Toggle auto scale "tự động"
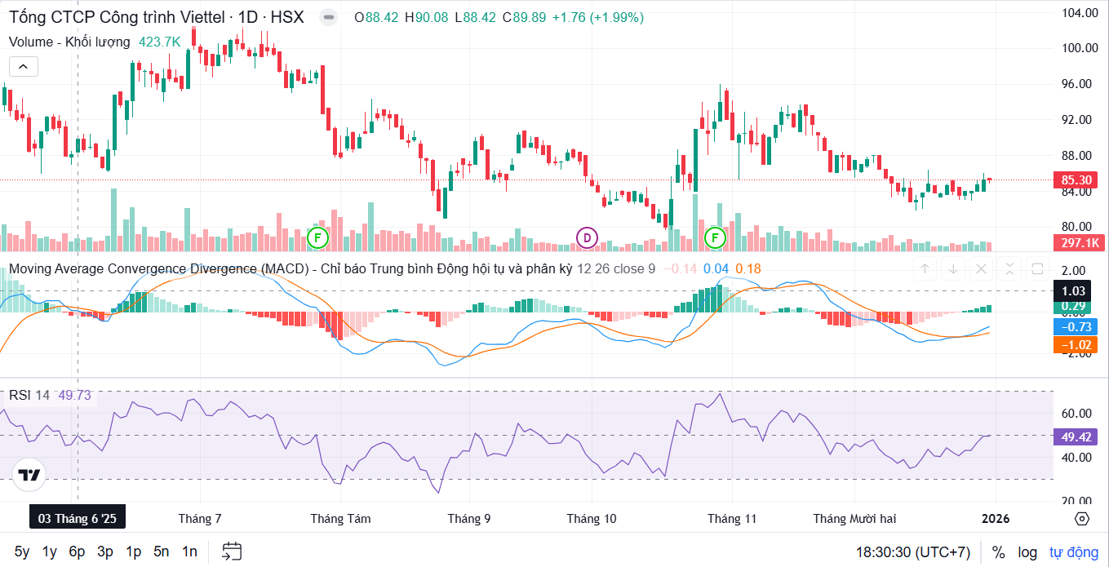 1073,552
